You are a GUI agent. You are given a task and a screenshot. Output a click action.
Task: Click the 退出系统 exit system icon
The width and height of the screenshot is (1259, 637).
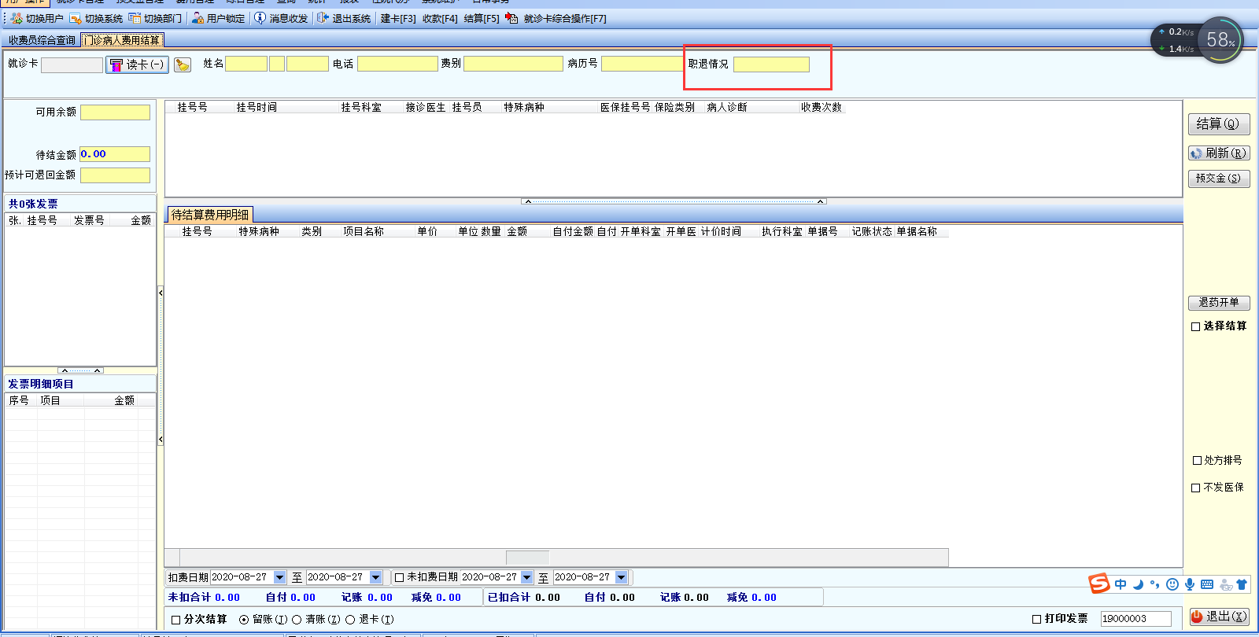pos(323,18)
